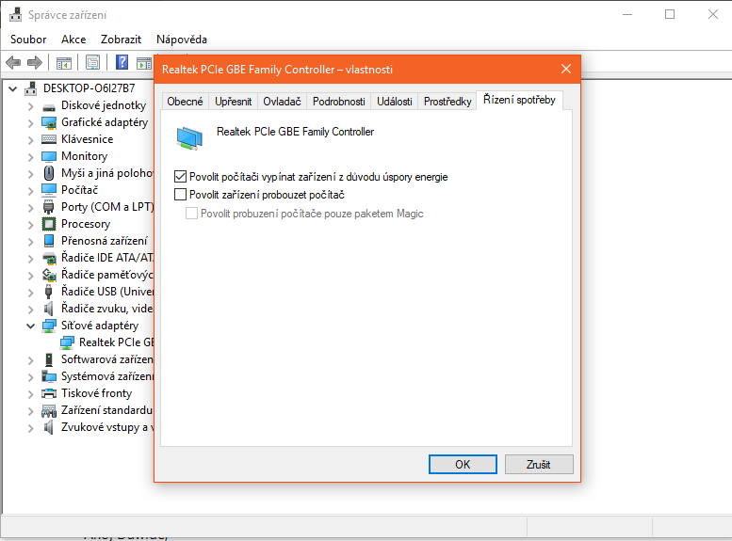Close the Realtek properties dialog
Image resolution: width=732 pixels, height=541 pixels.
[566, 69]
